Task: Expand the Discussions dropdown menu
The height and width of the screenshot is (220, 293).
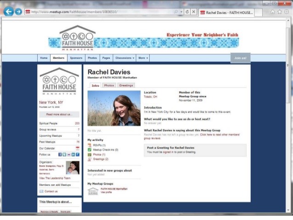Action: click(x=124, y=58)
